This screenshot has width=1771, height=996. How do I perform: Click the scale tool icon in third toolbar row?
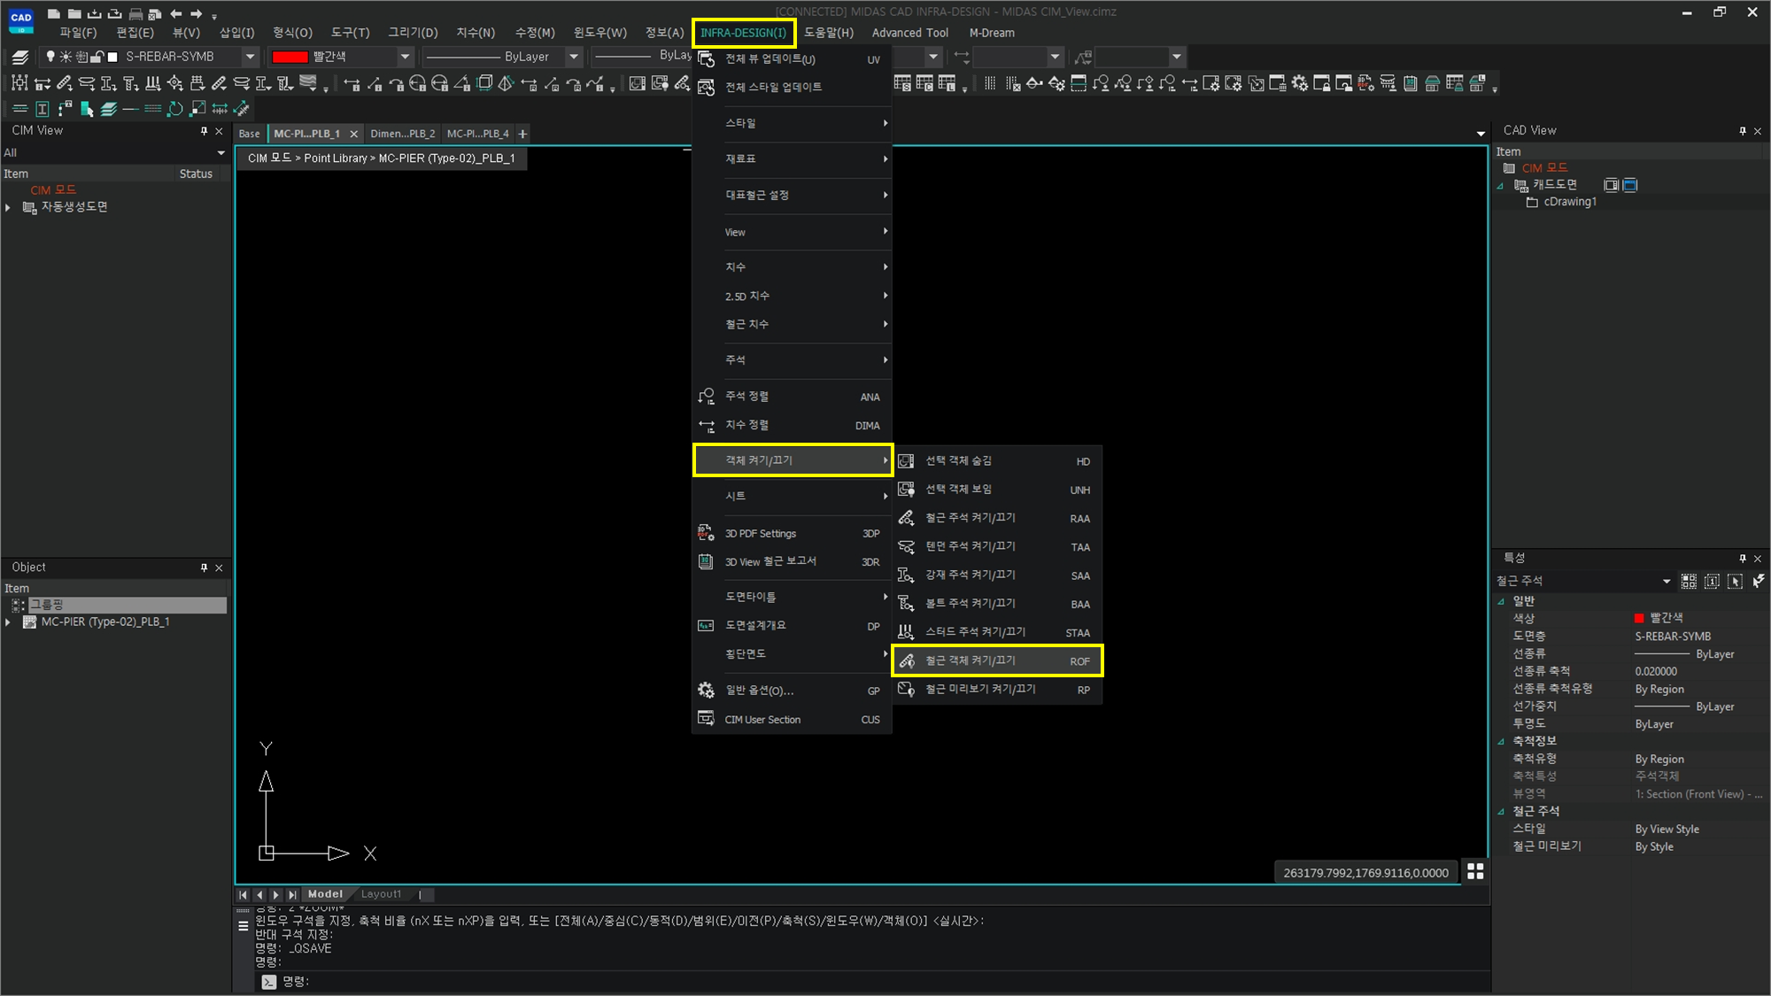coord(197,109)
